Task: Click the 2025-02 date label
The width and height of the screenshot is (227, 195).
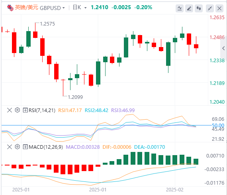Action: [175, 190]
